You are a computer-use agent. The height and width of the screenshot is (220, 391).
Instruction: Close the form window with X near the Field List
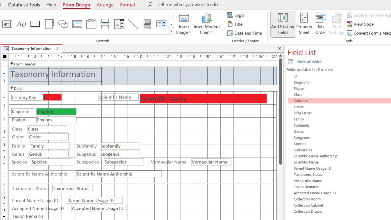[x=279, y=48]
